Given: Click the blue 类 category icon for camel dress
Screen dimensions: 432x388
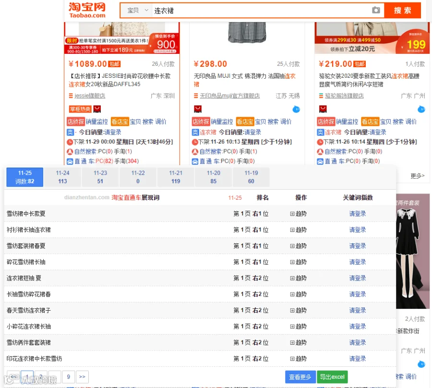Looking at the screenshot, I should (320, 132).
